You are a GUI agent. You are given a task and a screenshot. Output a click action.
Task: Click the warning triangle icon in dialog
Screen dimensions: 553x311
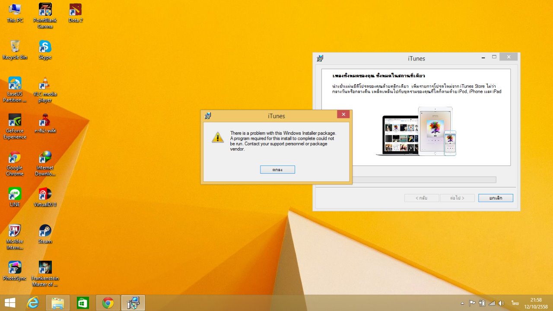(x=218, y=137)
